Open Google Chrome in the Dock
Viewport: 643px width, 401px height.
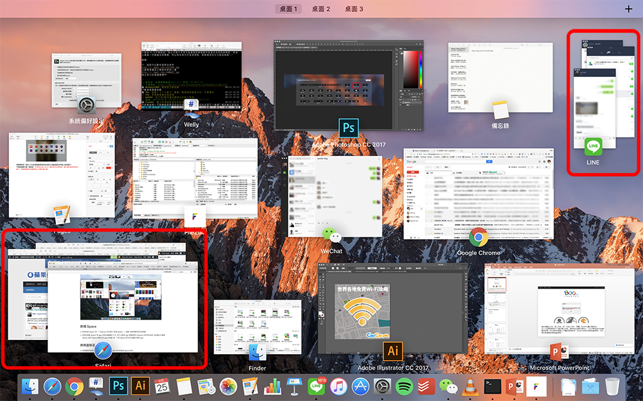point(74,386)
